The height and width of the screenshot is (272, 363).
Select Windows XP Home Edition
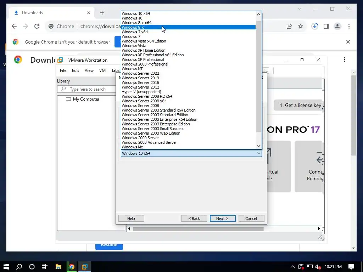click(188, 50)
